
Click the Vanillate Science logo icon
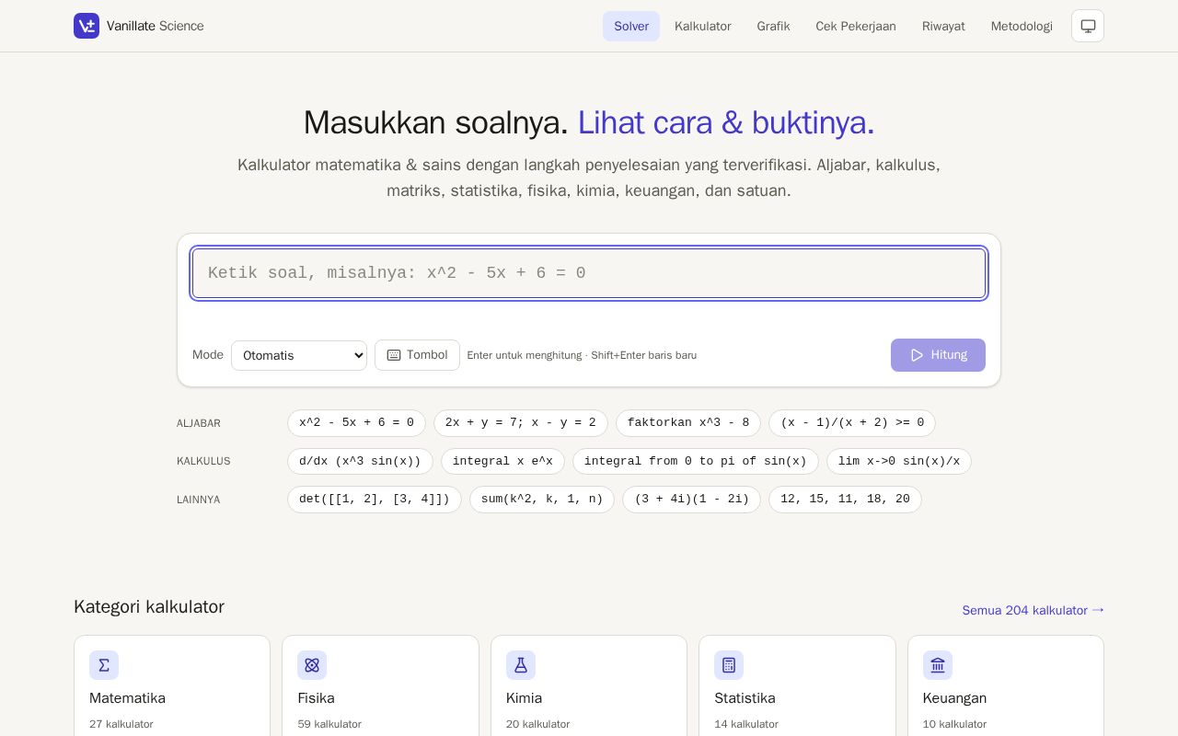pyautogui.click(x=87, y=26)
